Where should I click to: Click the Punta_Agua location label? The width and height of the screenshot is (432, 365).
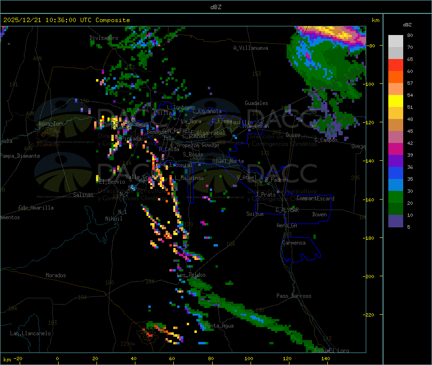219,326
